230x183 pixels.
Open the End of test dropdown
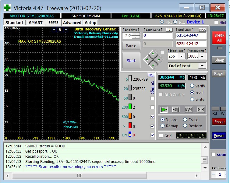(202, 66)
